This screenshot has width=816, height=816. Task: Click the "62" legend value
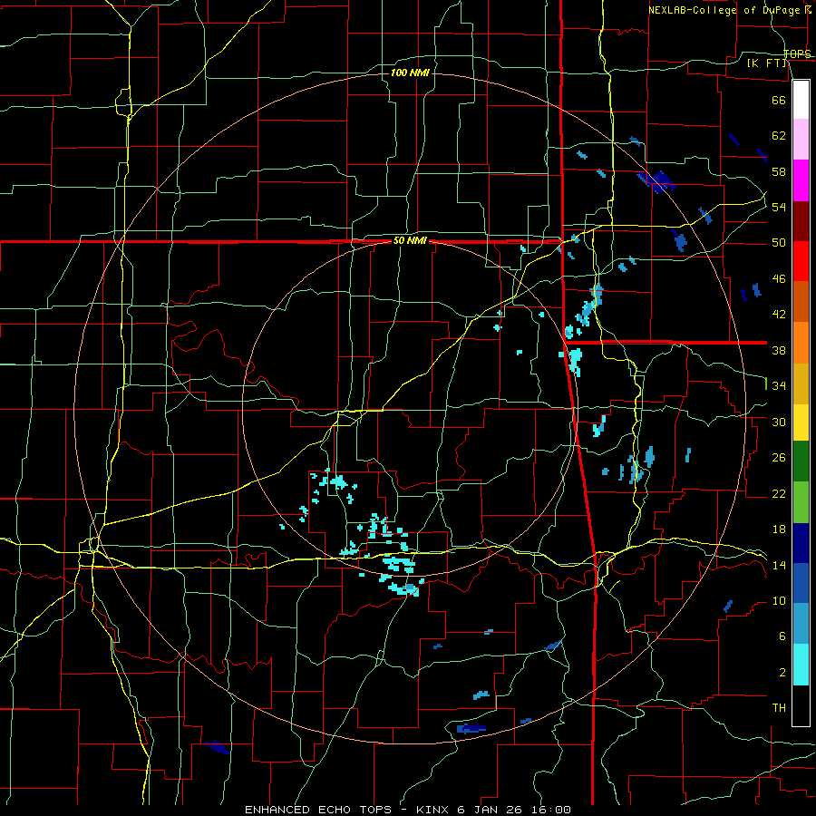point(779,136)
